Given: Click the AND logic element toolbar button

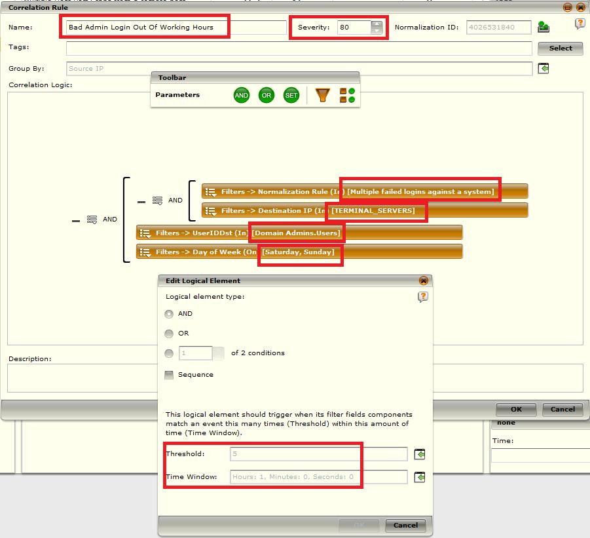Looking at the screenshot, I should click(x=241, y=95).
